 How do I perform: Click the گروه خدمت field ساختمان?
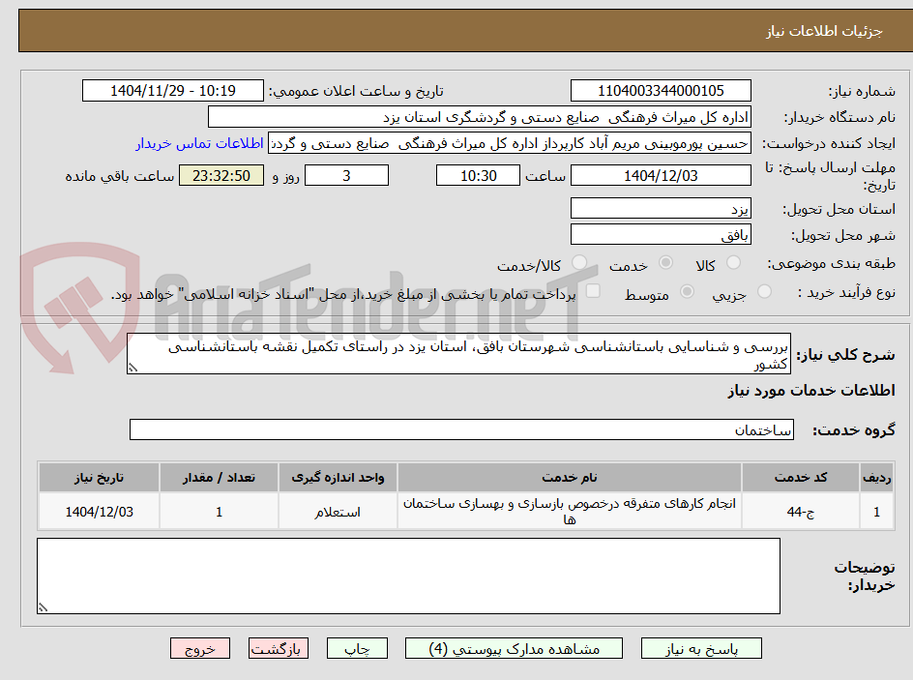461,429
